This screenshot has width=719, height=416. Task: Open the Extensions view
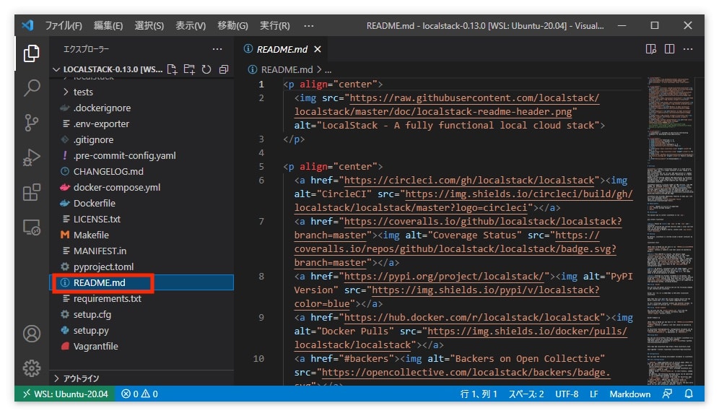pyautogui.click(x=31, y=192)
